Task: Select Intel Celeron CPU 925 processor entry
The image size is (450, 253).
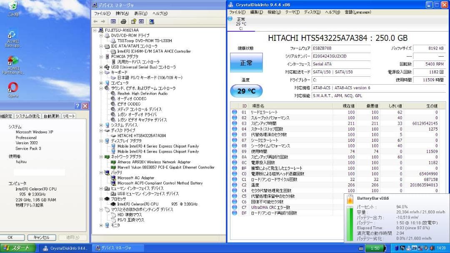Action: tap(157, 204)
